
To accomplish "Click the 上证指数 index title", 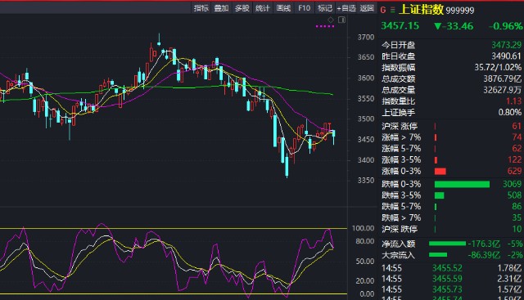I will point(421,9).
